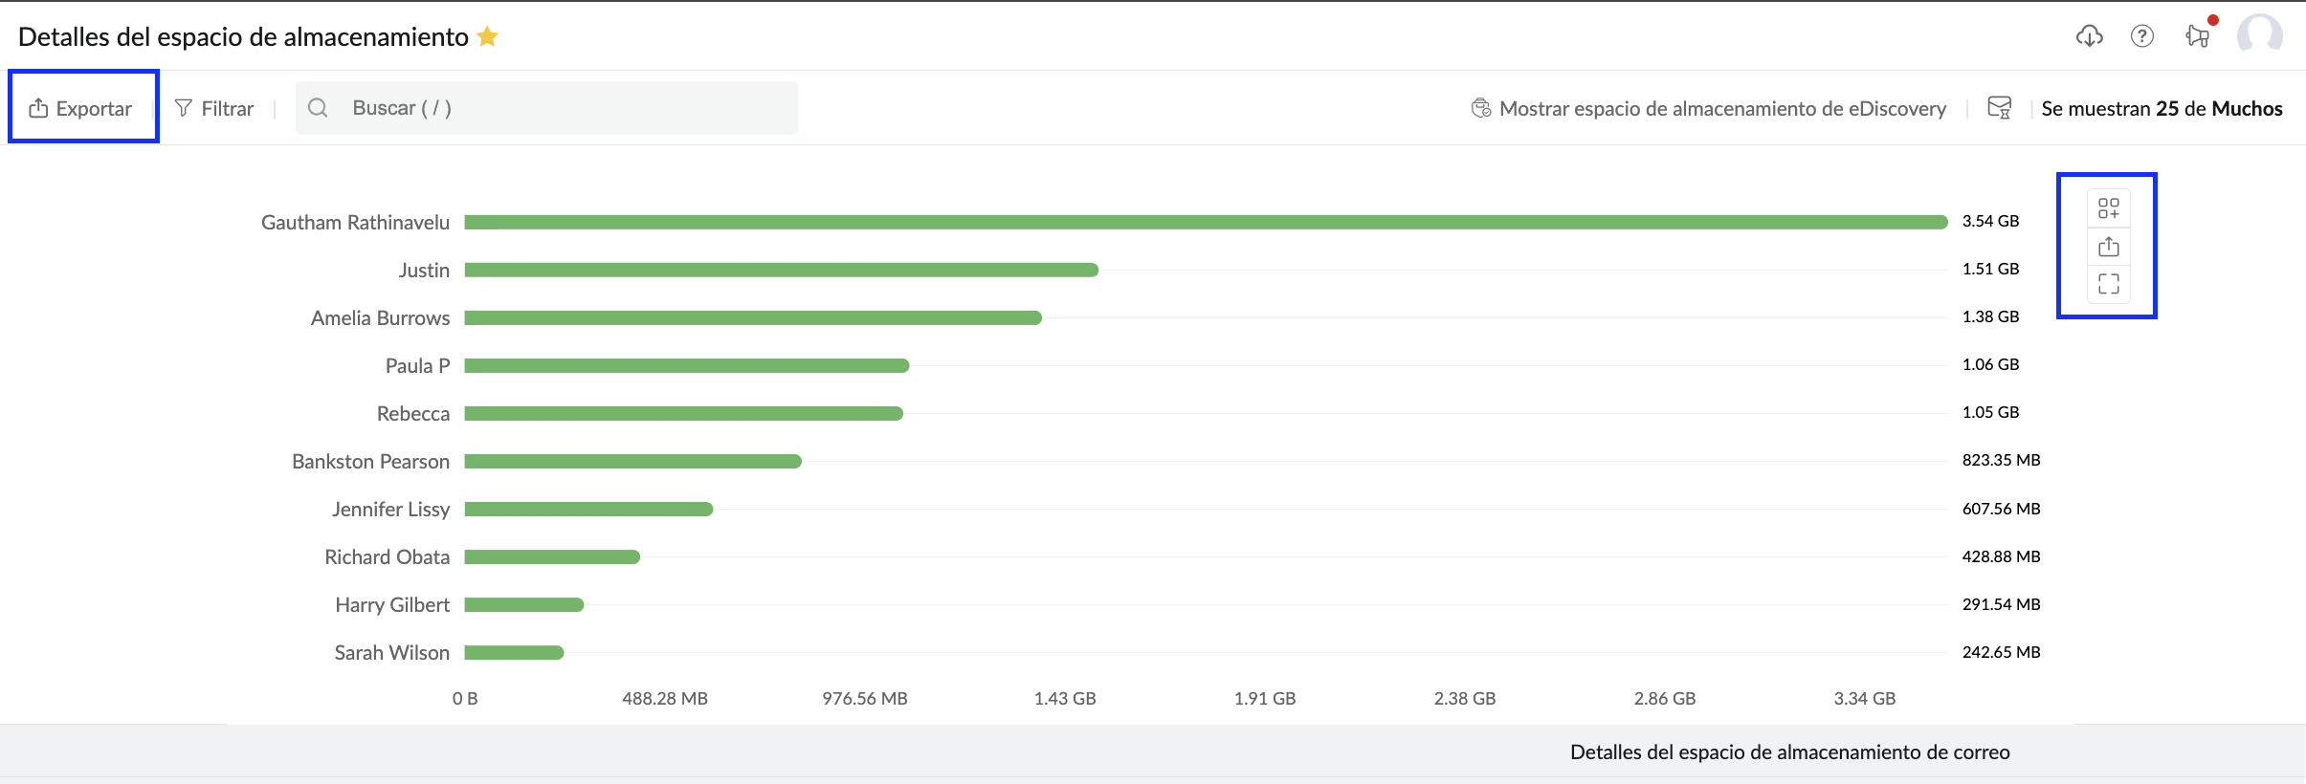Focus the Buscar search field
This screenshot has width=2306, height=784.
pyautogui.click(x=546, y=108)
